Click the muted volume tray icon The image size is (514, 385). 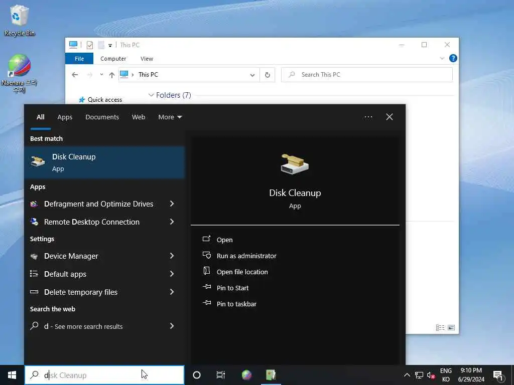pos(431,375)
